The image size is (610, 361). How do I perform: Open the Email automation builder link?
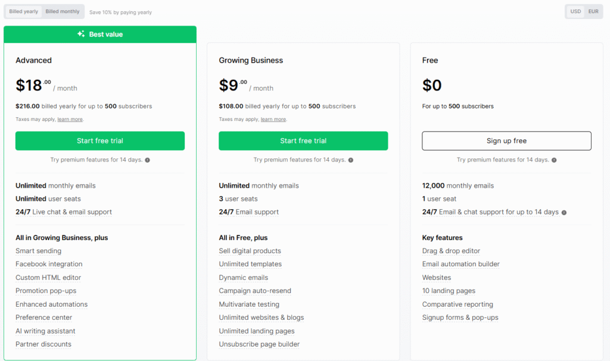[460, 264]
